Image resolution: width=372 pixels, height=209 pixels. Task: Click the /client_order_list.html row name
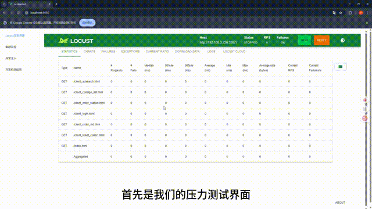click(87, 124)
